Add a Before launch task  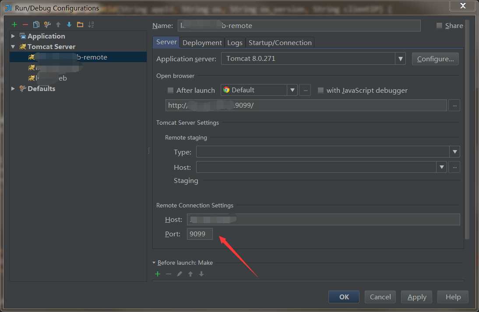[158, 274]
